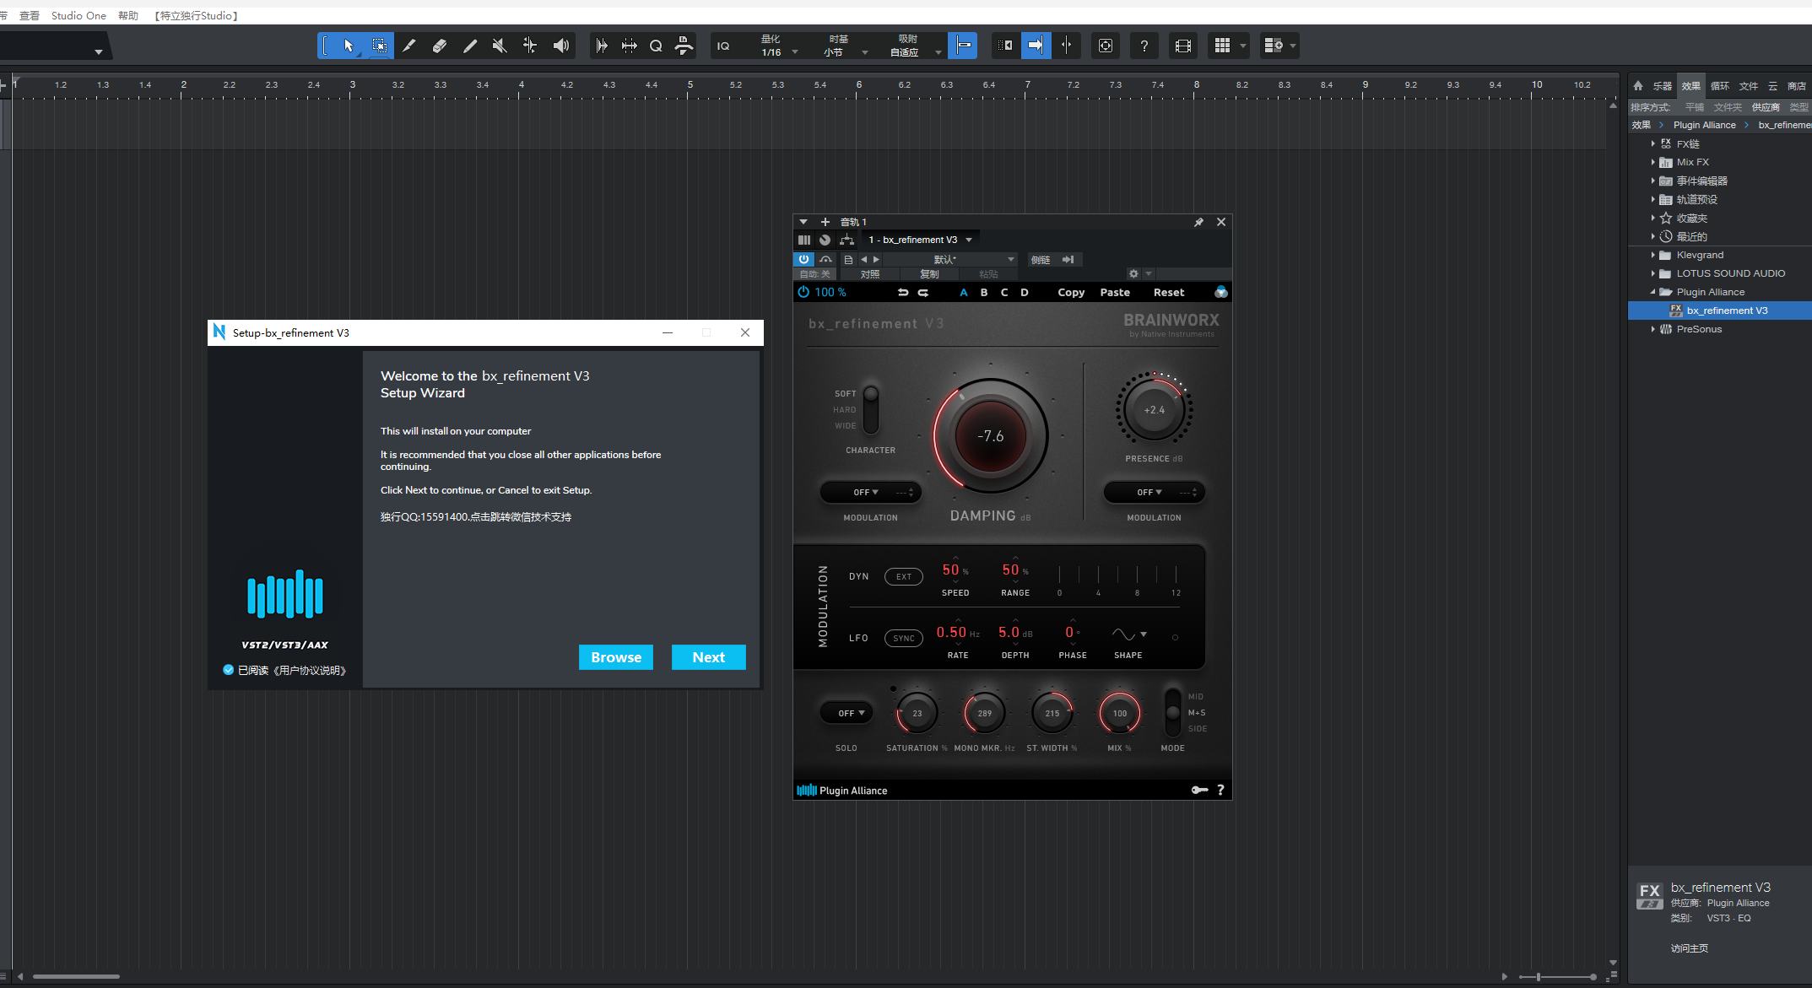Switch to the 文件 browser tab
The image size is (1812, 988).
1749,86
